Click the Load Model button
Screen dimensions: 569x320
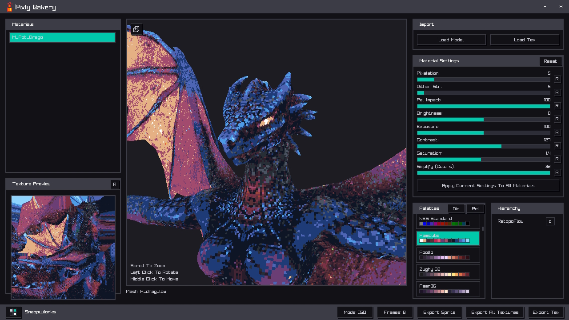point(451,40)
